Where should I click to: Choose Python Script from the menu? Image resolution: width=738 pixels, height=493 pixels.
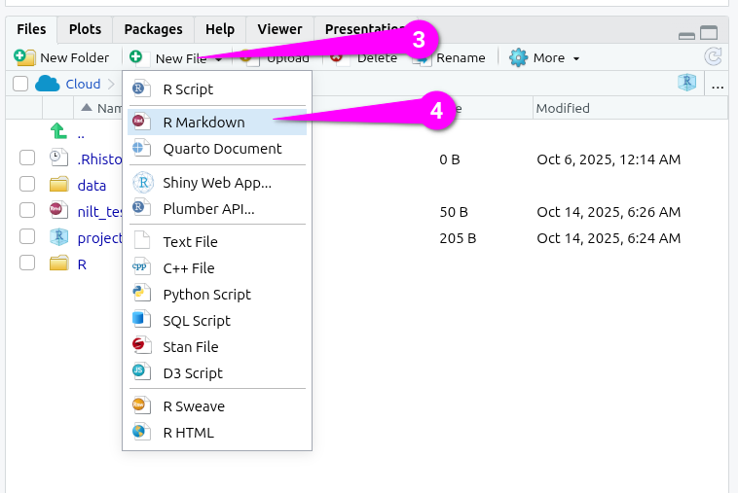(217, 295)
